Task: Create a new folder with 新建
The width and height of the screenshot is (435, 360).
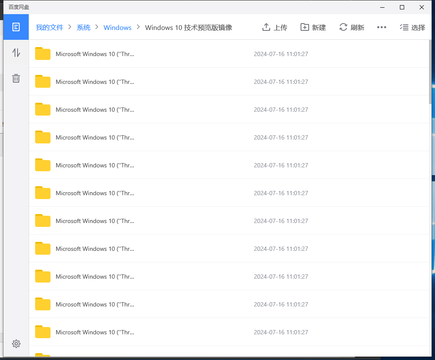Action: [x=313, y=27]
